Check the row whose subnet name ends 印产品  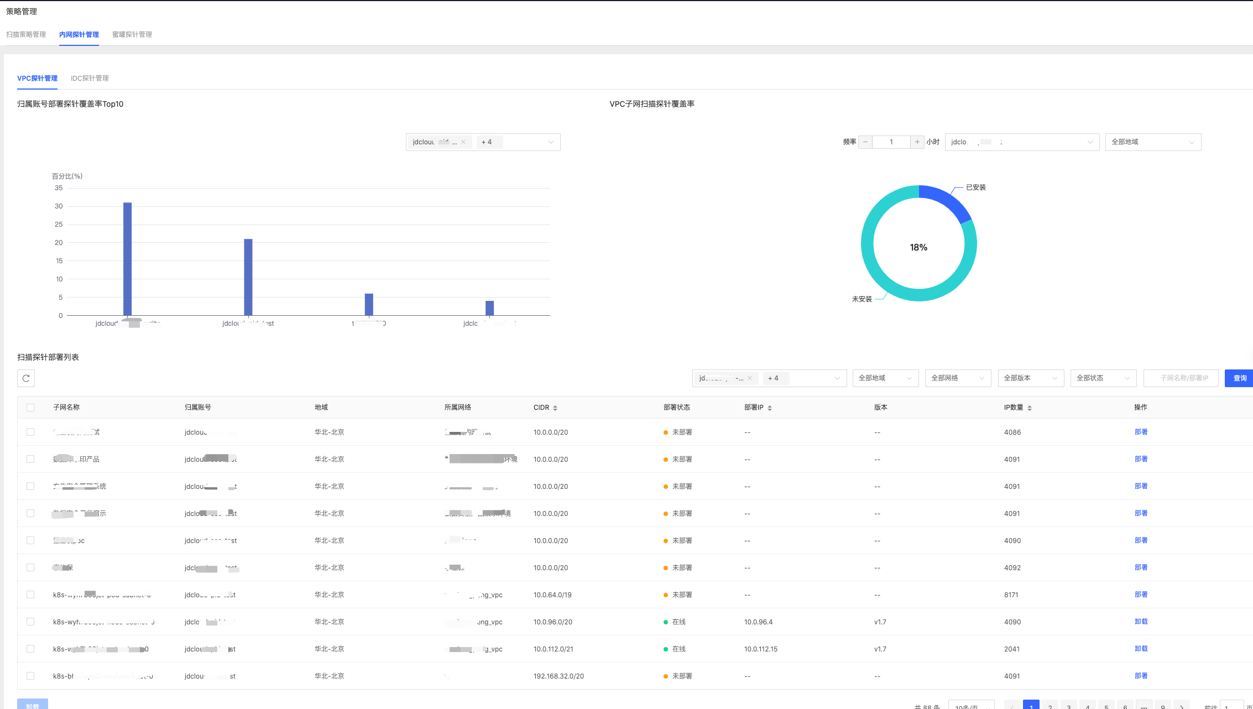tap(30, 459)
